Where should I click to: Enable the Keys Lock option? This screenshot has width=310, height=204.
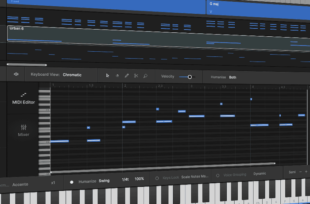coord(157,177)
